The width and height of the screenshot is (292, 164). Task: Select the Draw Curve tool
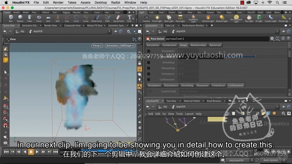[97, 19]
